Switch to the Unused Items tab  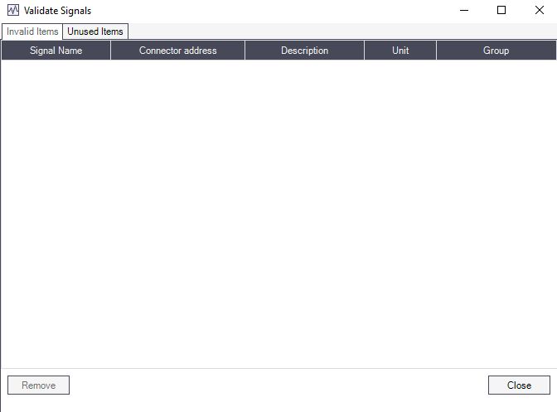(95, 32)
